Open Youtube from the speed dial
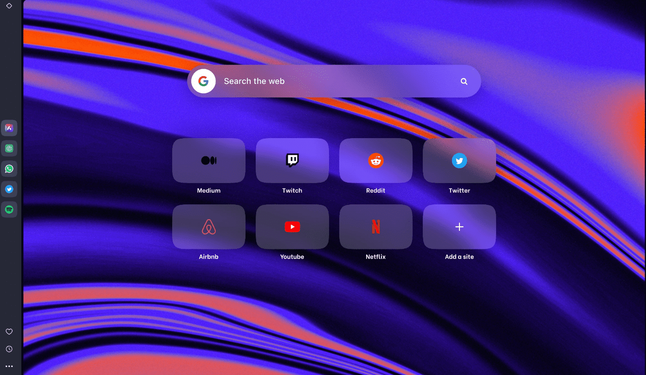Screen dimensions: 646x375 point(292,227)
